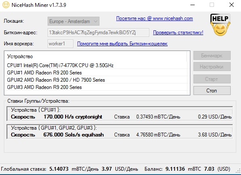Click the NiceHash smiley logo in title bar

point(6,5)
